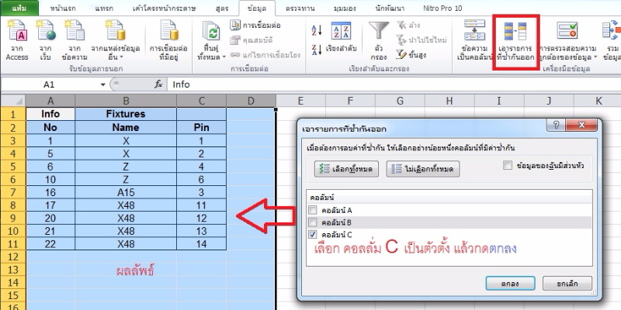Select cell containing A15

pos(126,192)
